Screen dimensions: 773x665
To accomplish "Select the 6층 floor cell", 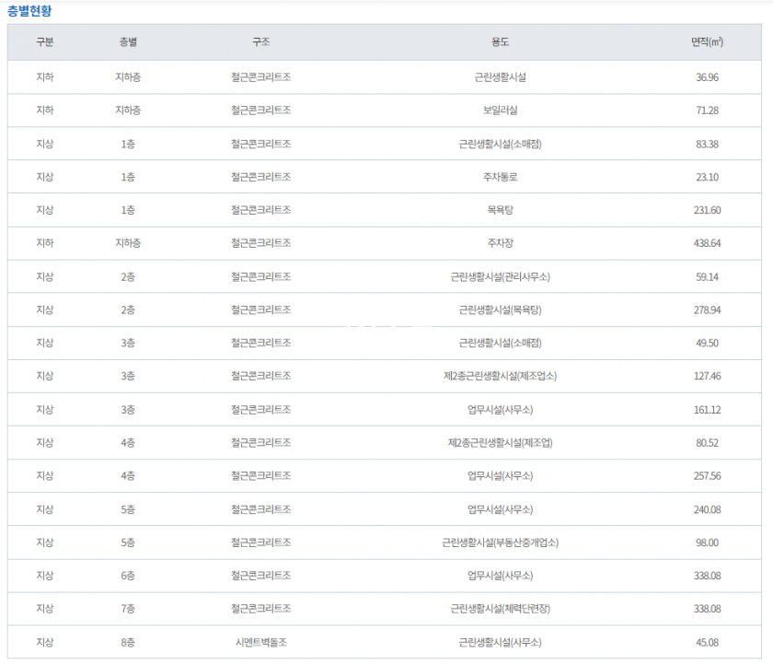I will tap(128, 576).
